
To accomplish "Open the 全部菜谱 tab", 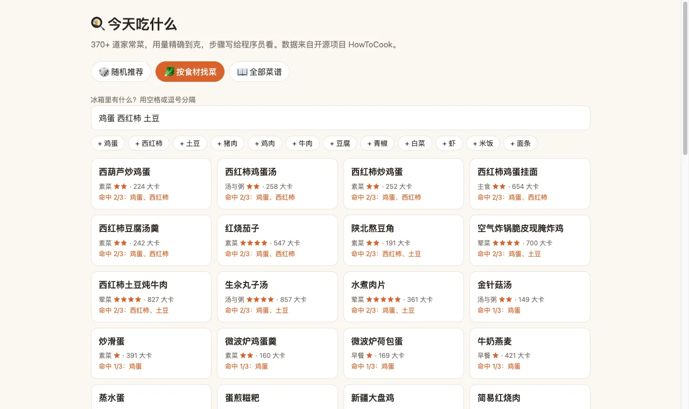I will coord(259,72).
